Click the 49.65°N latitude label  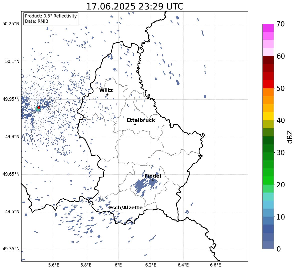click(11, 174)
